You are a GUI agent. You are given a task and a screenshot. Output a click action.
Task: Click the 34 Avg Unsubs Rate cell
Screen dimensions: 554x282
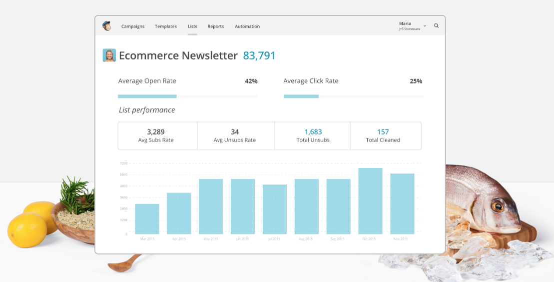(x=236, y=136)
